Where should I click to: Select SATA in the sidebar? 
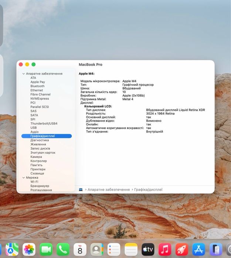click(34, 115)
